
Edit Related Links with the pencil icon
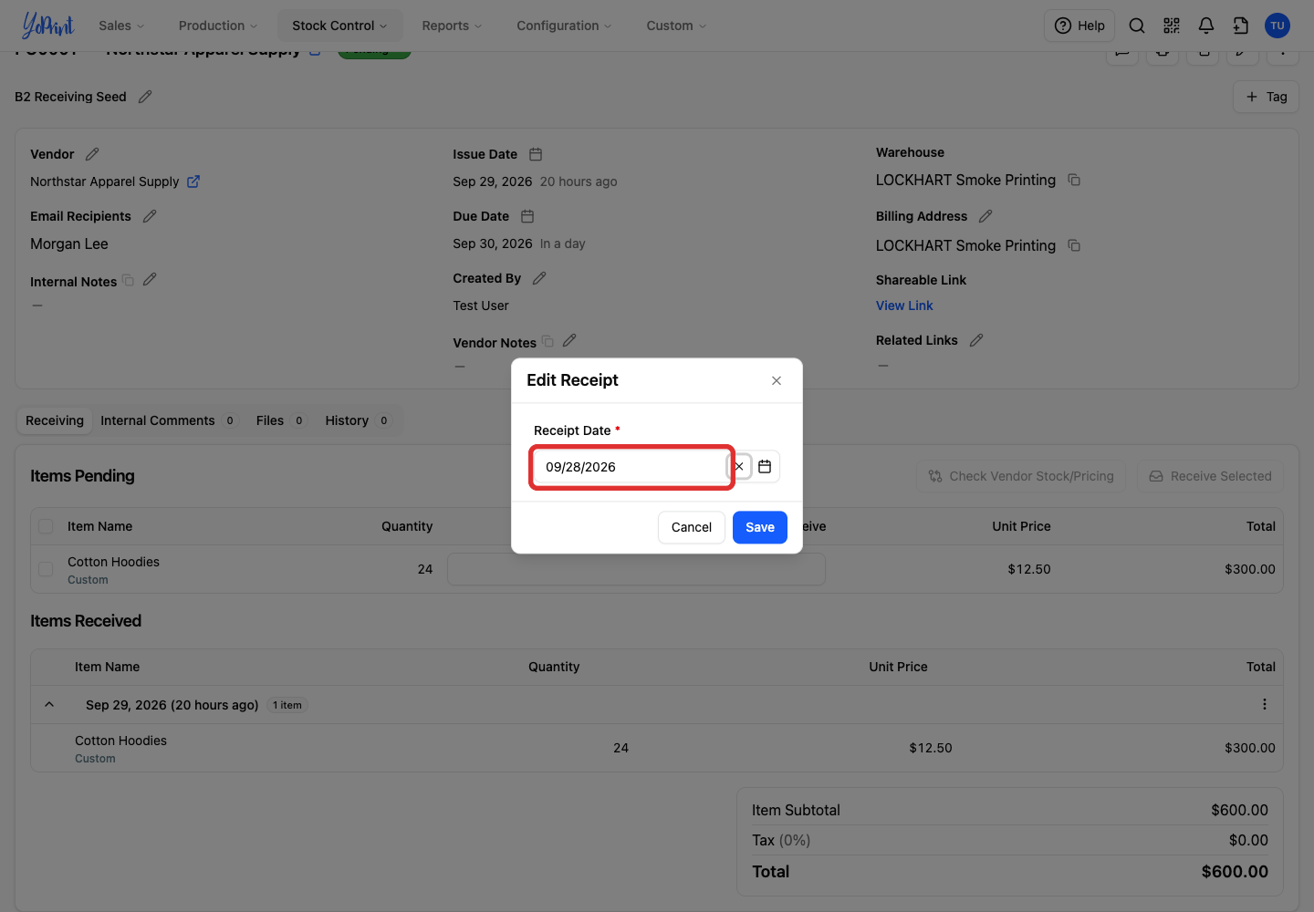tap(976, 340)
